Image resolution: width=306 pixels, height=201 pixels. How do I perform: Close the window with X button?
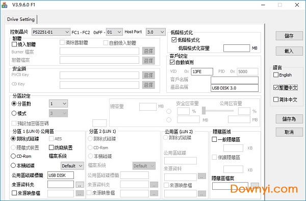point(297,5)
